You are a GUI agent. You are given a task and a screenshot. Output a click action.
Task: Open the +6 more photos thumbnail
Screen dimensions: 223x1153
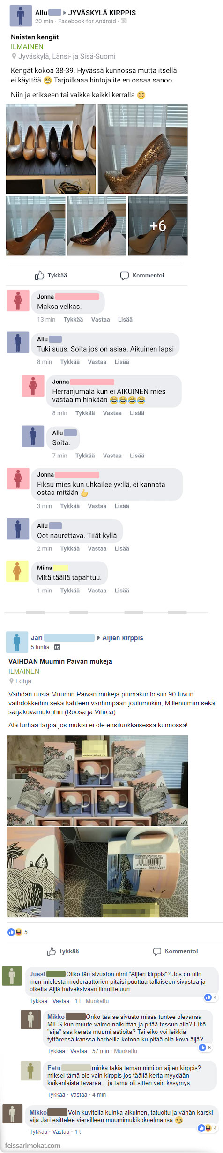point(158,226)
